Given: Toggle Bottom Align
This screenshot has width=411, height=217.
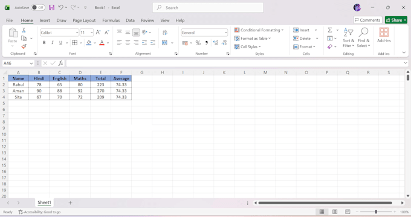Looking at the screenshot, I should [x=136, y=33].
